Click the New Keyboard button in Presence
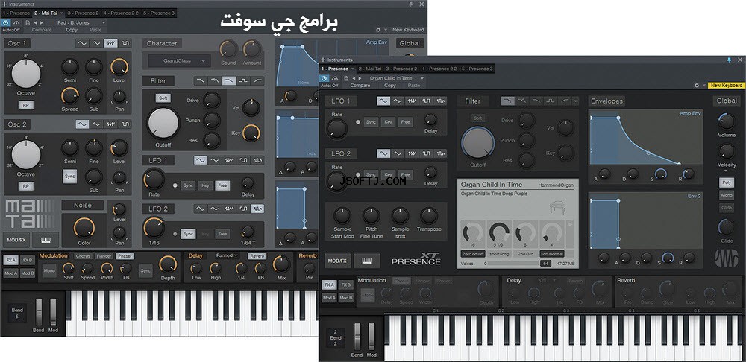The height and width of the screenshot is (362, 746). pos(727,86)
